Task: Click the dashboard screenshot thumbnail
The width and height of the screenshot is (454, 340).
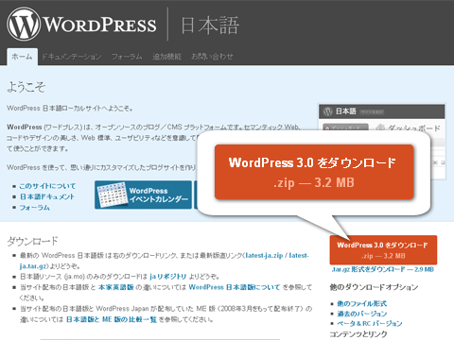Action: (381, 117)
